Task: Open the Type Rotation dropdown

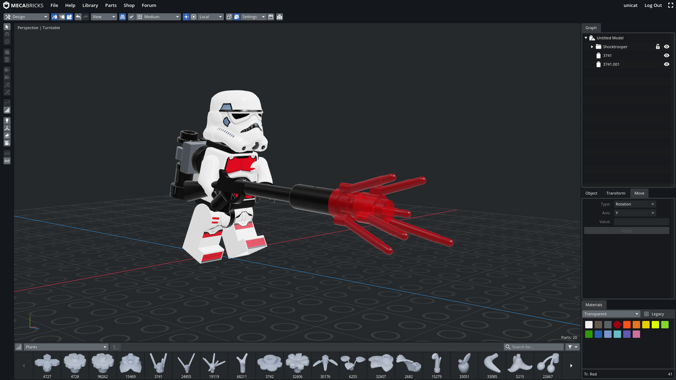Action: click(634, 204)
